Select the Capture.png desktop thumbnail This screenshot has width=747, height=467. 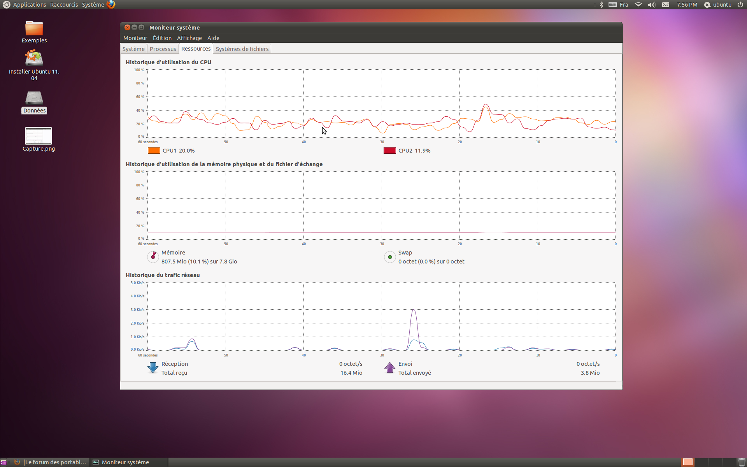tap(38, 136)
